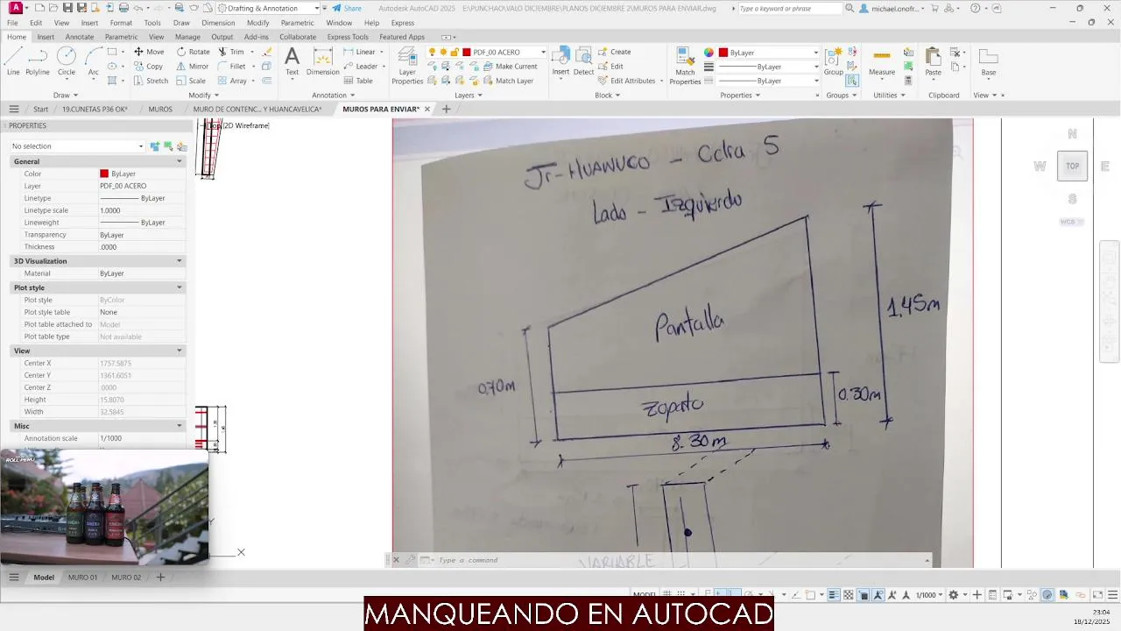
Task: Select the Circle tool
Action: click(x=67, y=61)
